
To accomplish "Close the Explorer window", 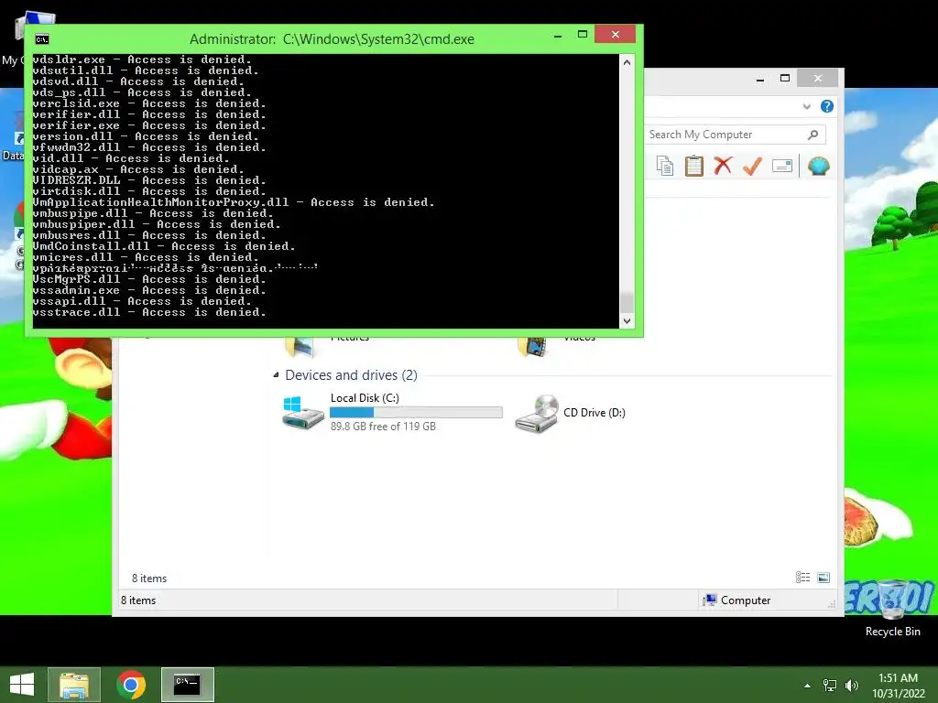I will [x=818, y=79].
